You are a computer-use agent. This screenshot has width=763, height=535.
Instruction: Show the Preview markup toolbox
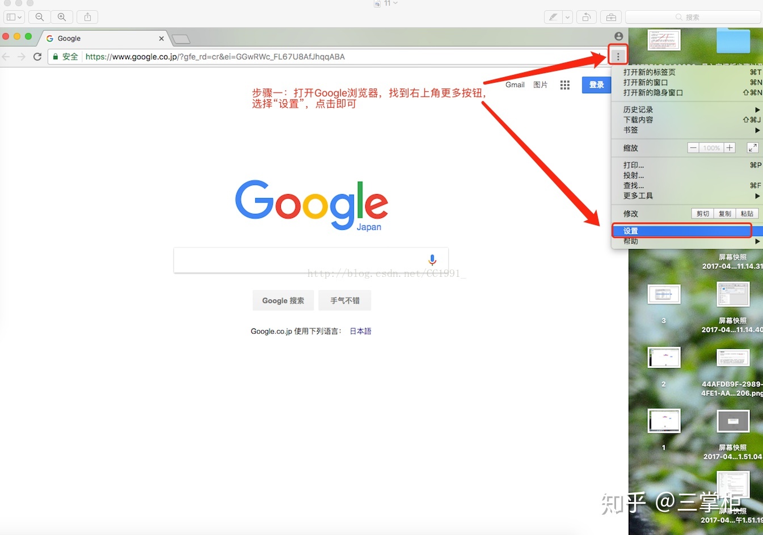pos(611,17)
